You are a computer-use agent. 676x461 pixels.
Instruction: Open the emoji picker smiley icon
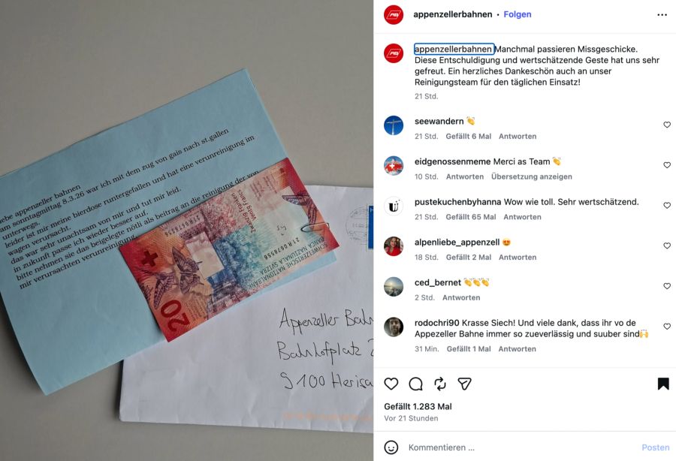click(391, 447)
